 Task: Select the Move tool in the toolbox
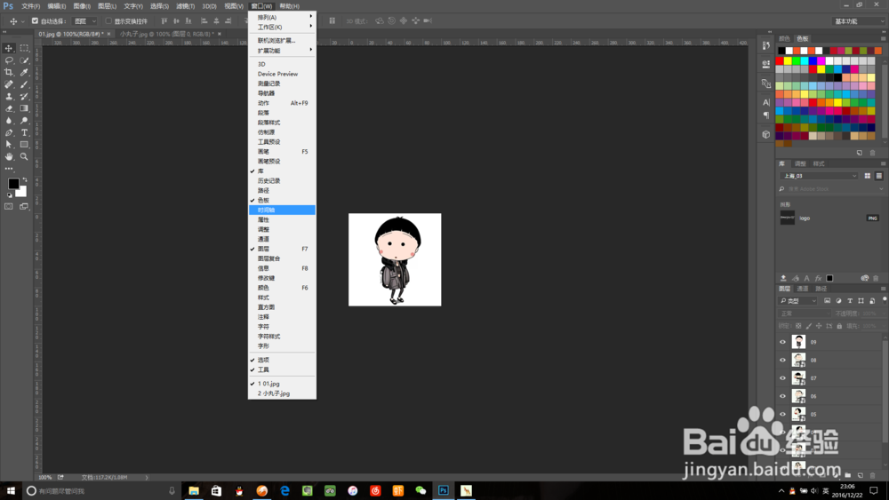(9, 48)
